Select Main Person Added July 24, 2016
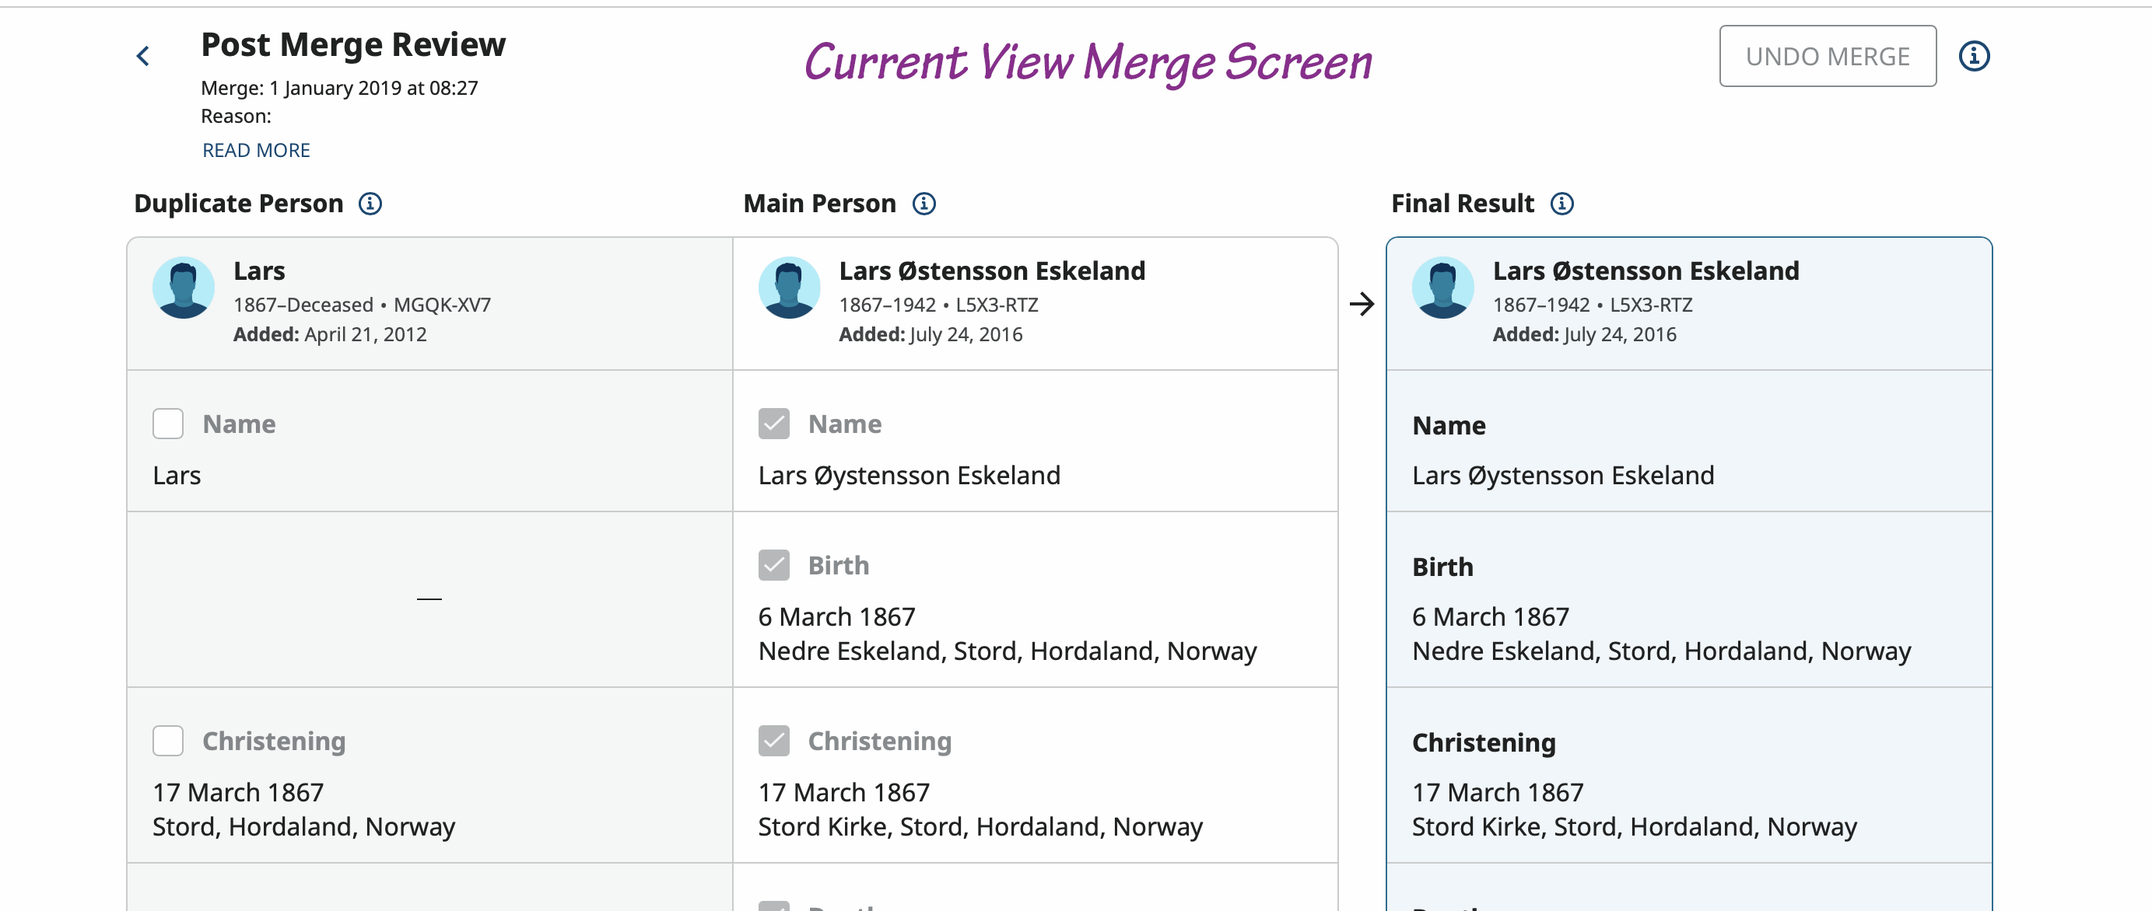This screenshot has width=2152, height=911. 931,335
